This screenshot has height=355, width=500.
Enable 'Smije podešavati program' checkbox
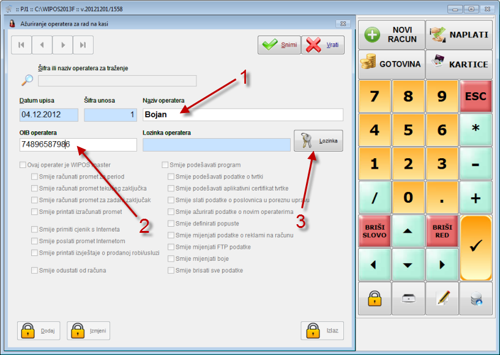tap(165, 165)
